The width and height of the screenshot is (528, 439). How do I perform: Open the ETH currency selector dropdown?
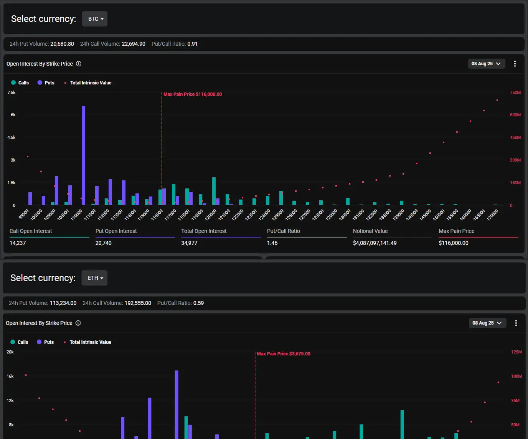click(94, 278)
